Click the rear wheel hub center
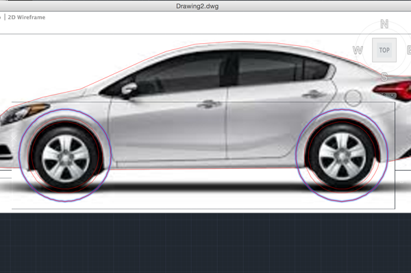This screenshot has height=273, width=411. [342, 156]
